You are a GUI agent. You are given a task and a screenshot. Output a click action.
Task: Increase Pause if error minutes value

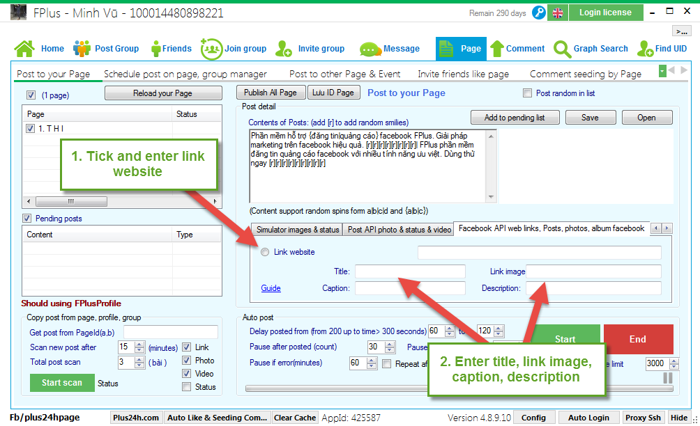point(372,361)
